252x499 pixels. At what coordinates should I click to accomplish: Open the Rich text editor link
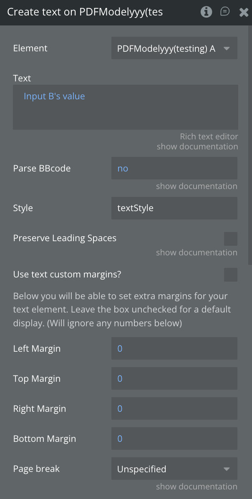[209, 136]
